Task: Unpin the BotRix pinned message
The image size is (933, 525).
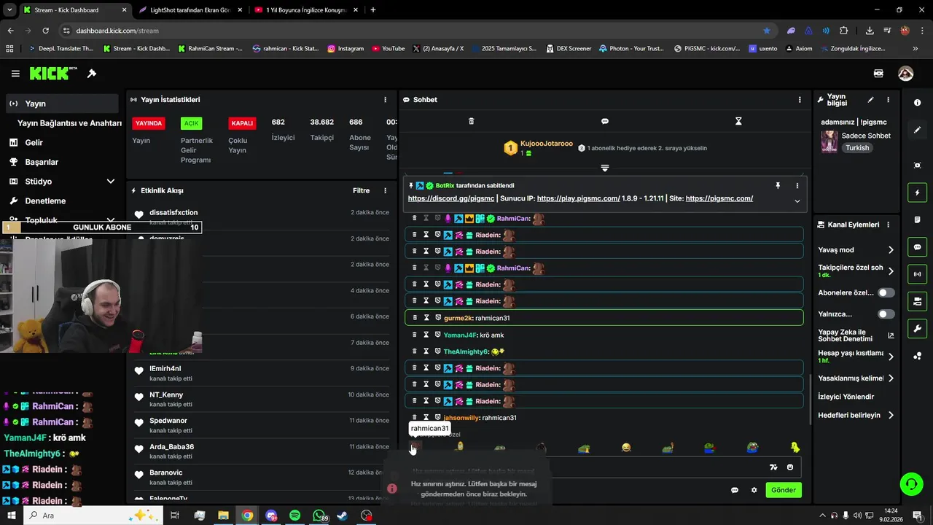Action: pyautogui.click(x=778, y=186)
